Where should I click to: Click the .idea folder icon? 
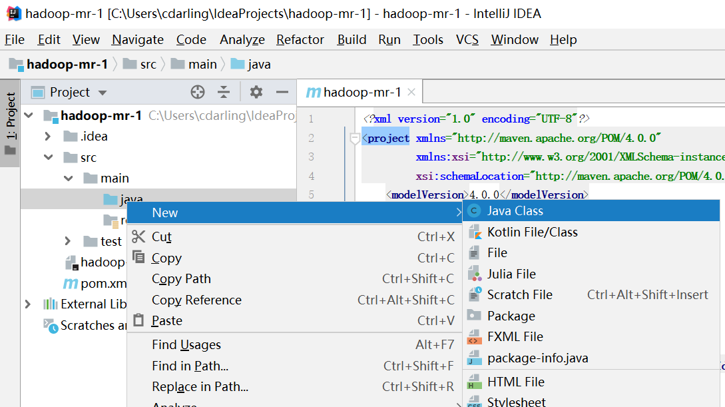(71, 136)
